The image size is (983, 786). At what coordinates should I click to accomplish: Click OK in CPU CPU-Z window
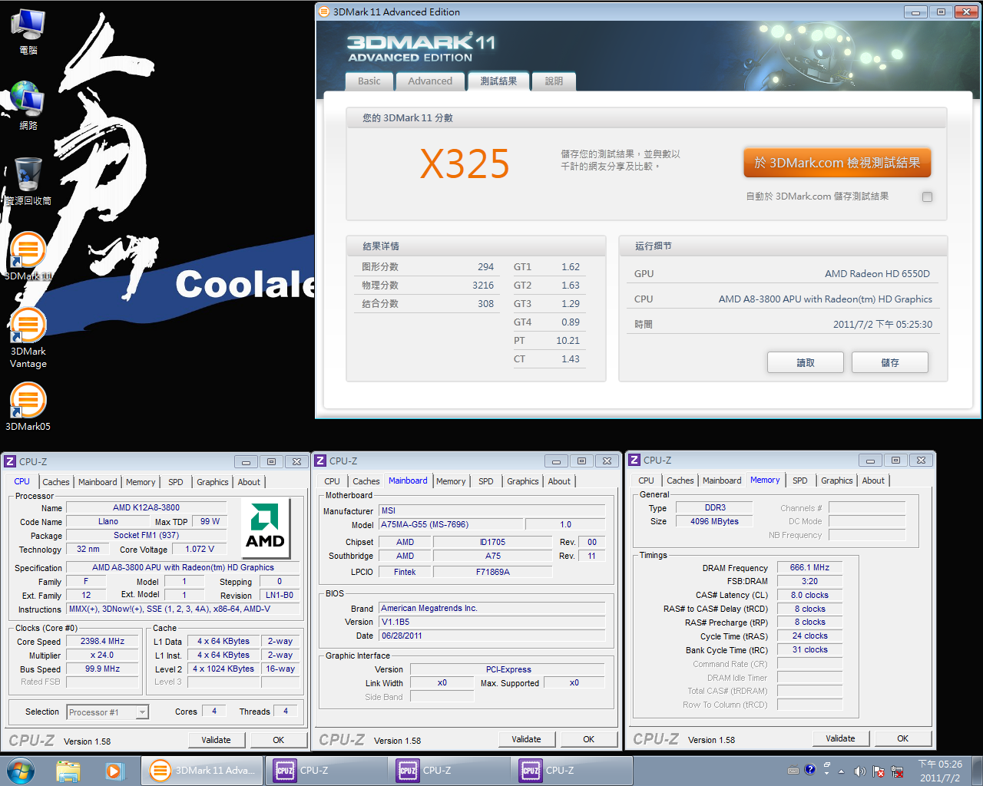tap(279, 740)
